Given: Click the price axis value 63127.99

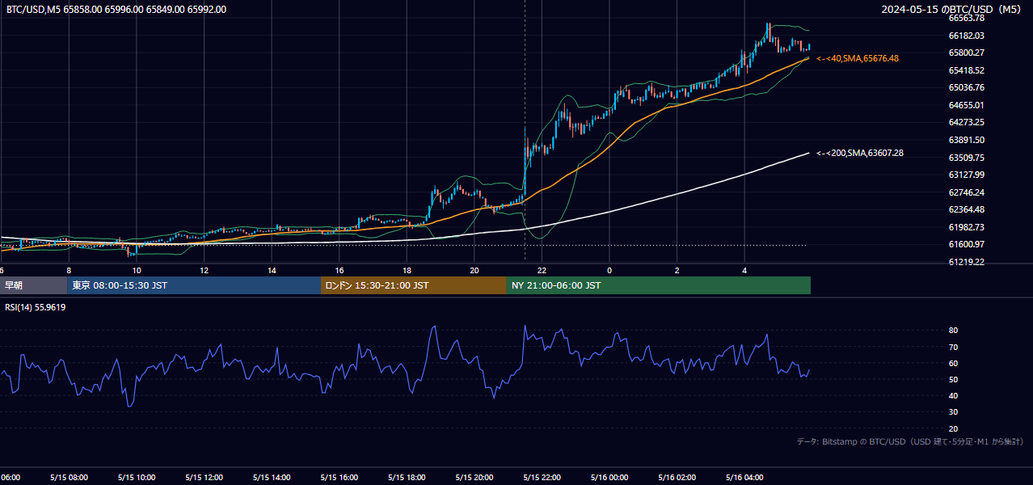Looking at the screenshot, I should click(x=966, y=175).
